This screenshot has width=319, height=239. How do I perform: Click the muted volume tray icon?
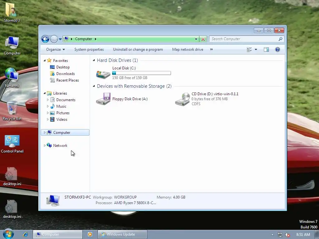click(288, 235)
